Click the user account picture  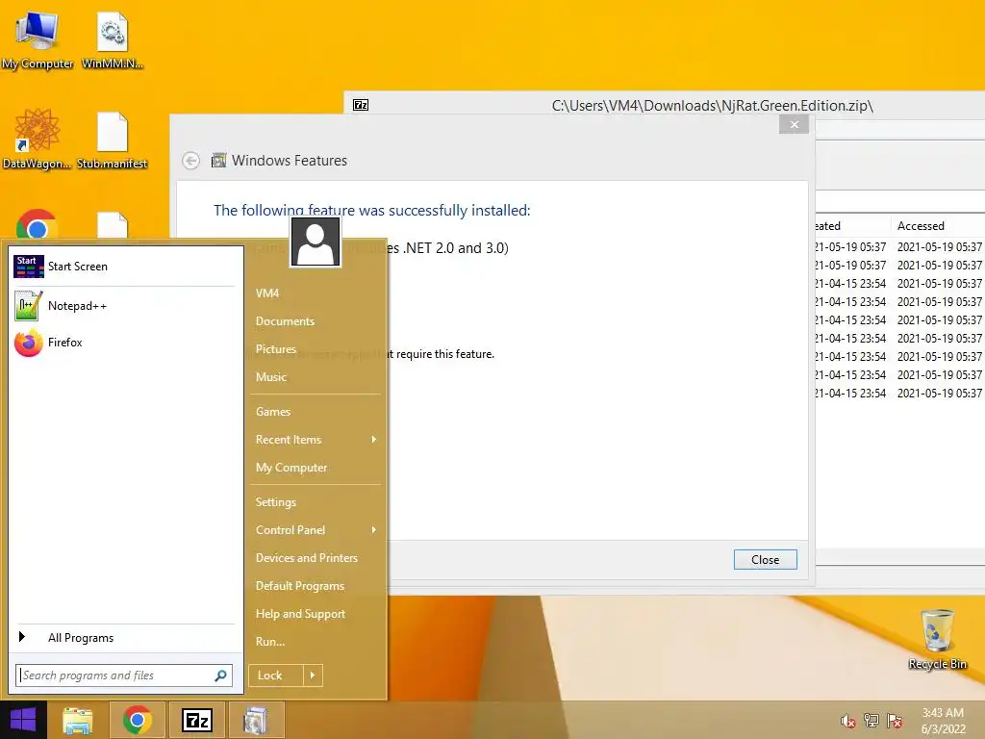point(316,242)
